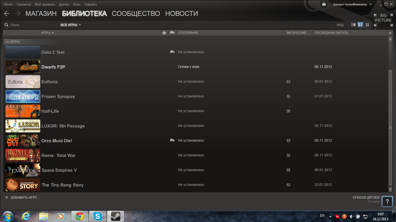
Task: Click the scrollbar up arrow
Action: pos(390,39)
